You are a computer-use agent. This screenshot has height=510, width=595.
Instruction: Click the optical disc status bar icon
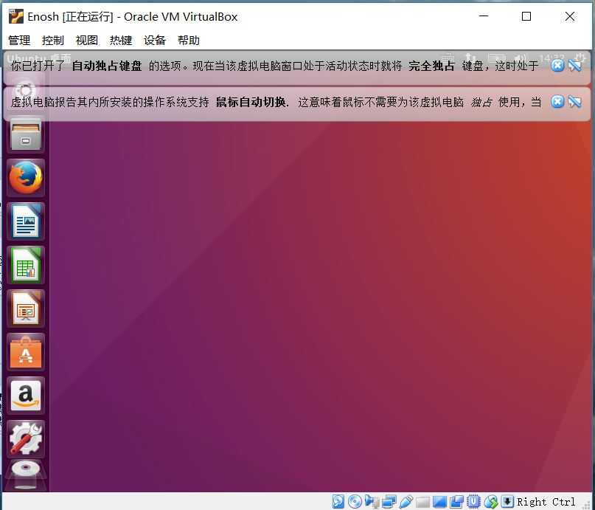point(355,502)
